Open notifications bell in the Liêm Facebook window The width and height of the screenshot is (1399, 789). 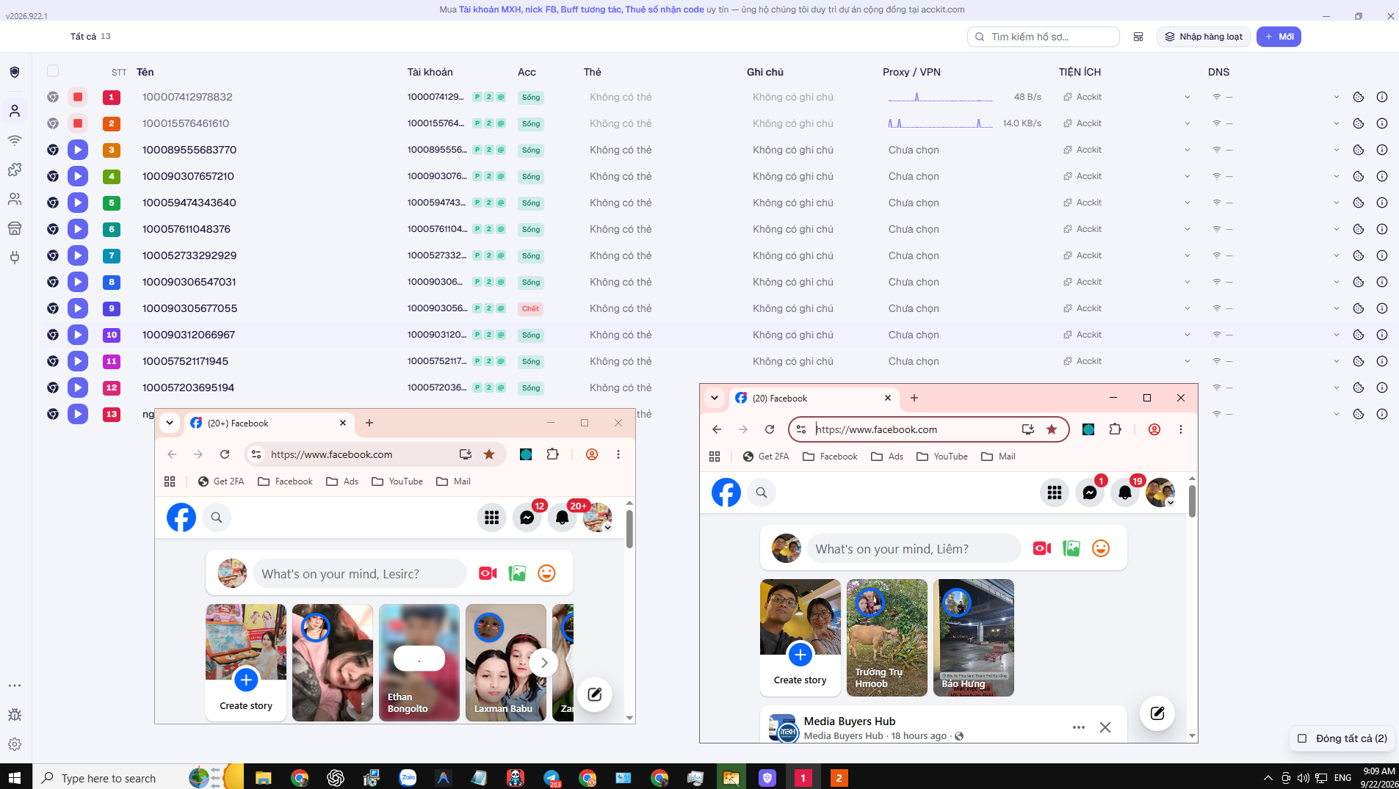click(x=1125, y=492)
